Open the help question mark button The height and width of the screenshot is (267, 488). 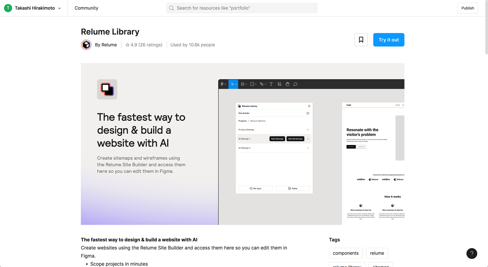tap(472, 254)
